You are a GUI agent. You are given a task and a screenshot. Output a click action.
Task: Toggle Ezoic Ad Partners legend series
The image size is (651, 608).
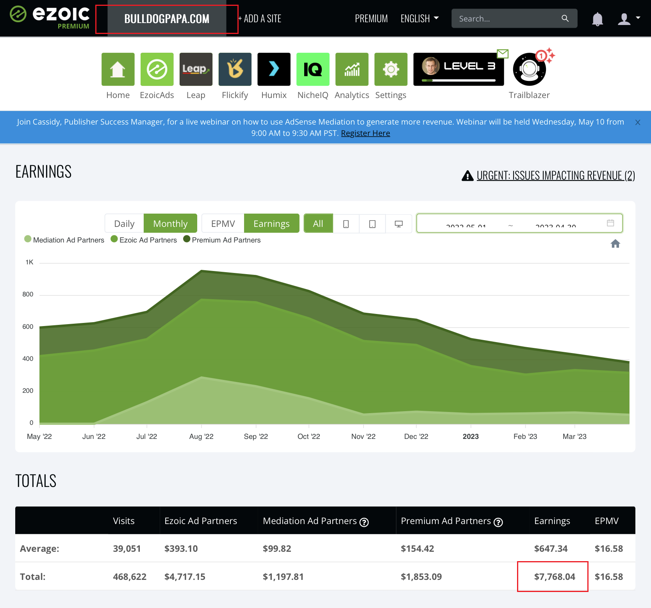pyautogui.click(x=144, y=240)
